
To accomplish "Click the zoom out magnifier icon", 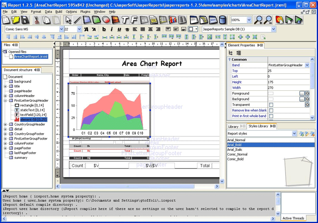I will [x=268, y=20].
